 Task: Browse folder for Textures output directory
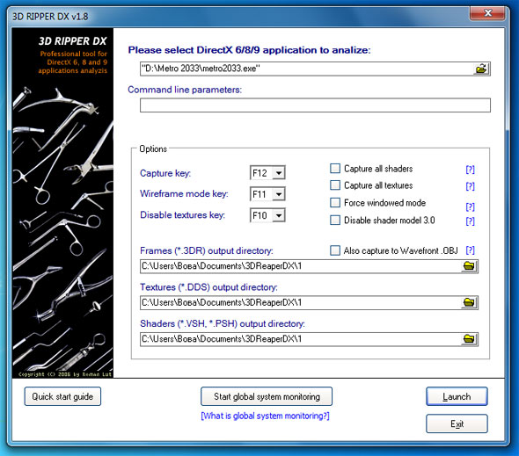[x=470, y=302]
